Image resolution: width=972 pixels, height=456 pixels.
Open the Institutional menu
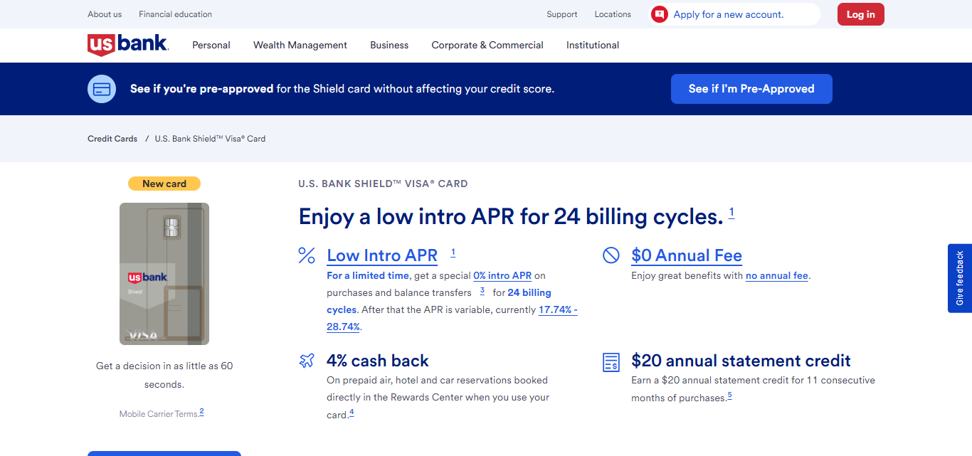point(593,45)
